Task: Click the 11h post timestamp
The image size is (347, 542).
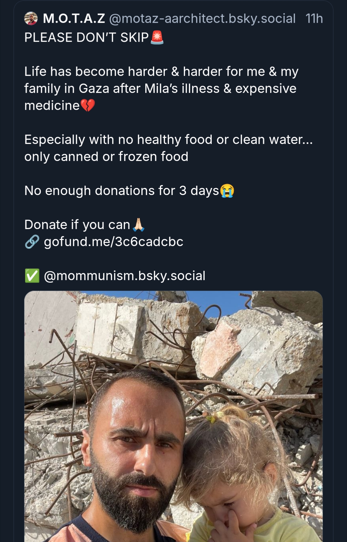Action: pos(314,19)
